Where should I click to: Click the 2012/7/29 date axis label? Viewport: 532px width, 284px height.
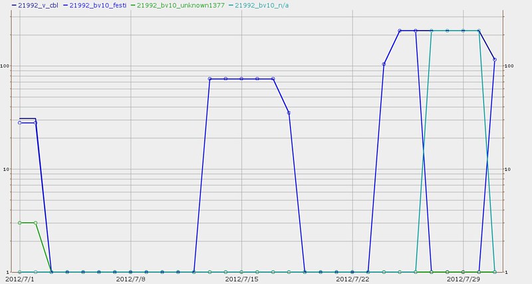pyautogui.click(x=464, y=279)
